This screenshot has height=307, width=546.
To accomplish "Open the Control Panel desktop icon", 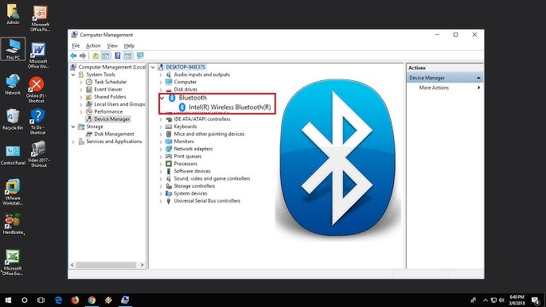I will 13,155.
